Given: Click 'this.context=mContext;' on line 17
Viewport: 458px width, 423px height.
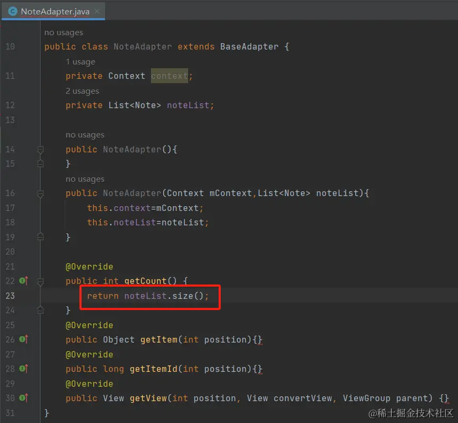Looking at the screenshot, I should click(145, 208).
